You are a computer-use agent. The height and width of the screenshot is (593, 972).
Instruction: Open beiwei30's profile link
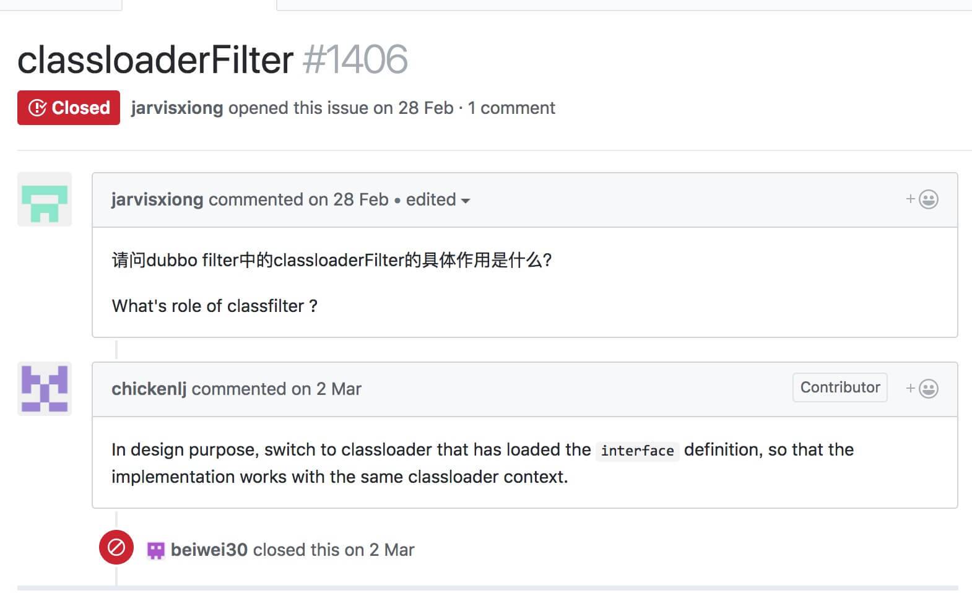tap(209, 550)
